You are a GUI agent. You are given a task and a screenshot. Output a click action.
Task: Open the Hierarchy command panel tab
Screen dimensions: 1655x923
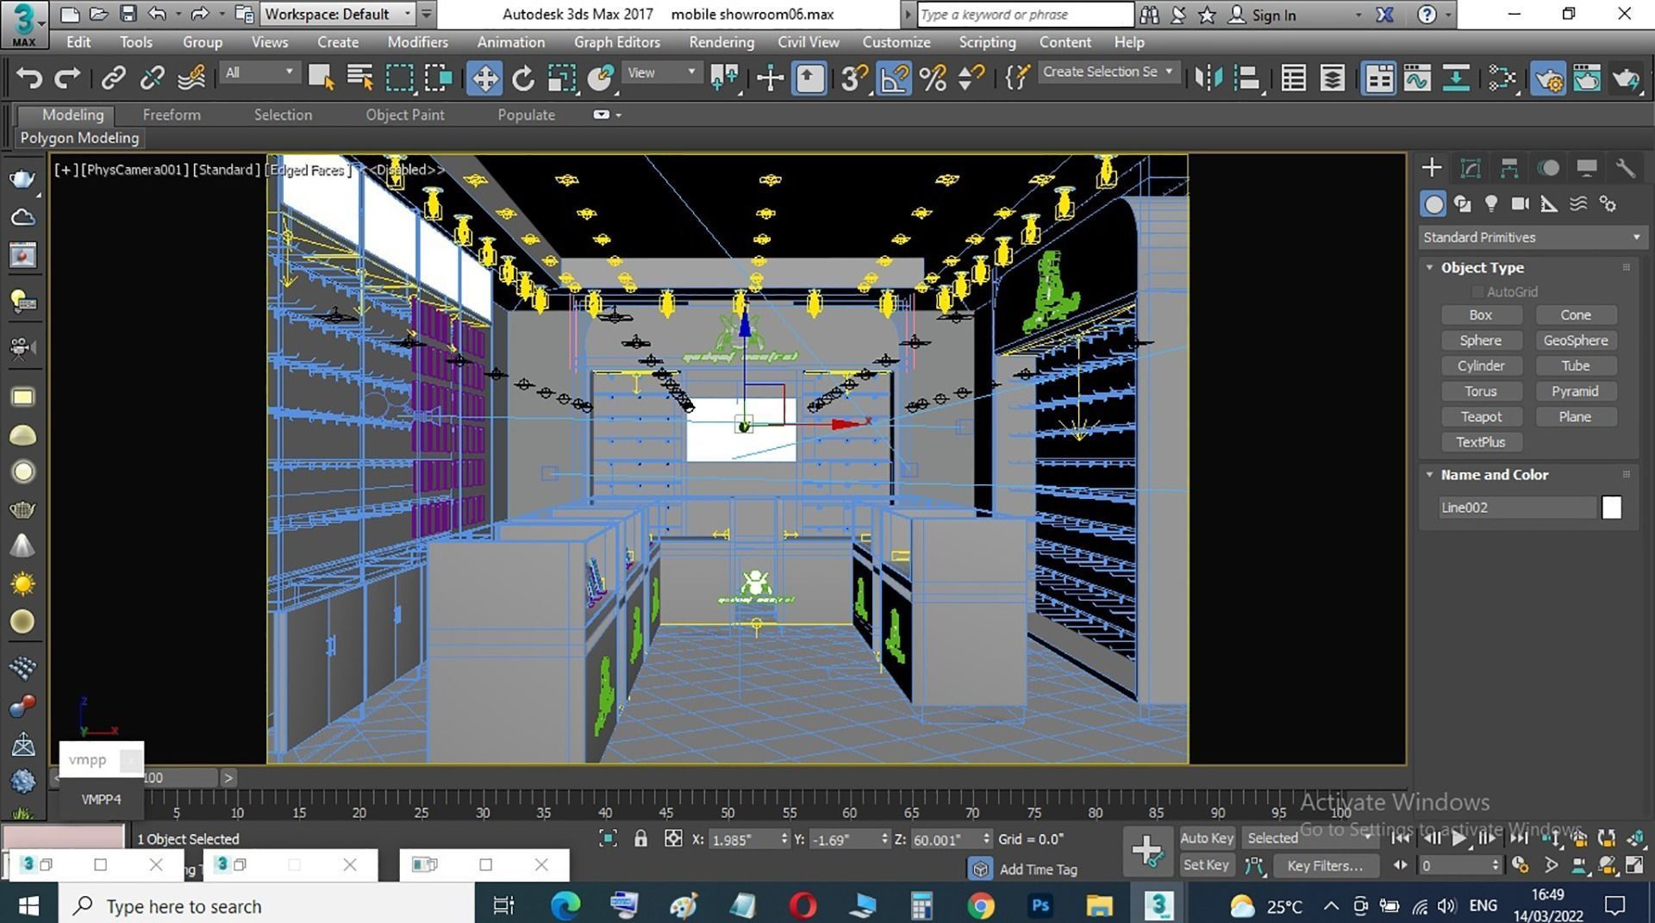(x=1508, y=168)
